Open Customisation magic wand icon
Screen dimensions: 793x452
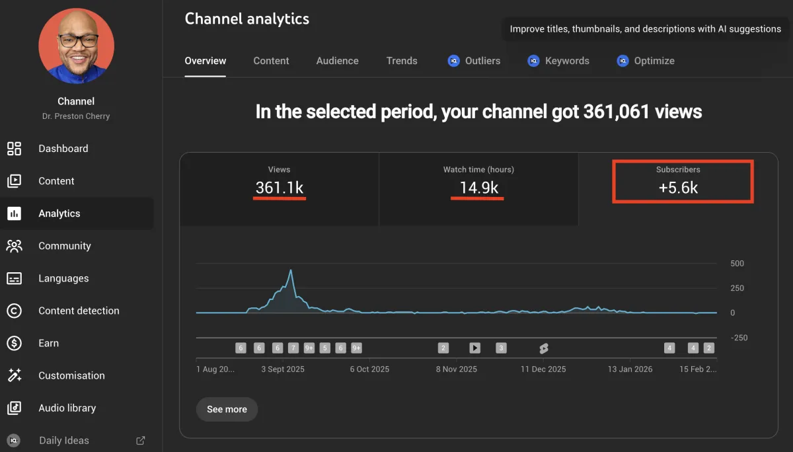tap(14, 375)
